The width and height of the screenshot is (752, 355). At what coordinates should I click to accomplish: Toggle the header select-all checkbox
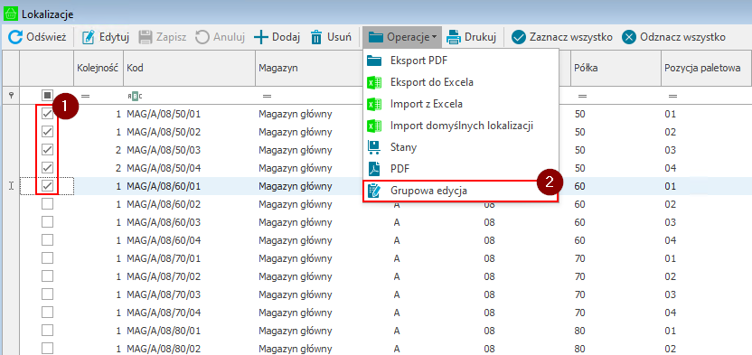[x=47, y=96]
